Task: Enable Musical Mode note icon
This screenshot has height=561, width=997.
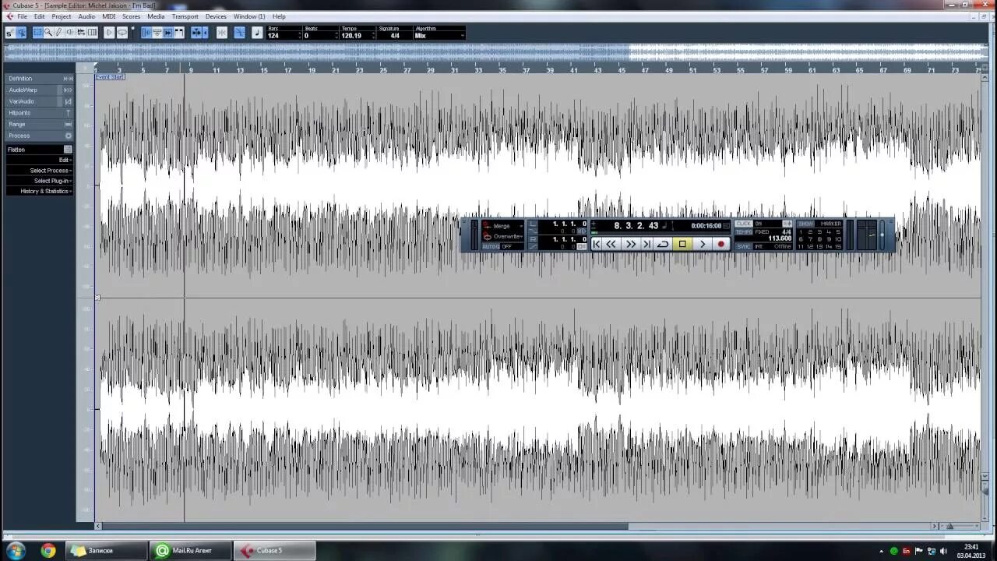Action: click(257, 33)
